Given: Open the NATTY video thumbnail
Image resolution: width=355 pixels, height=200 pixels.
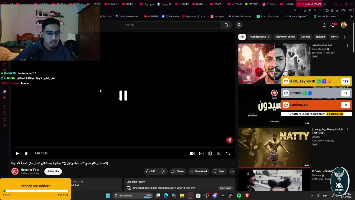Looking at the screenshot, I should click(274, 148).
